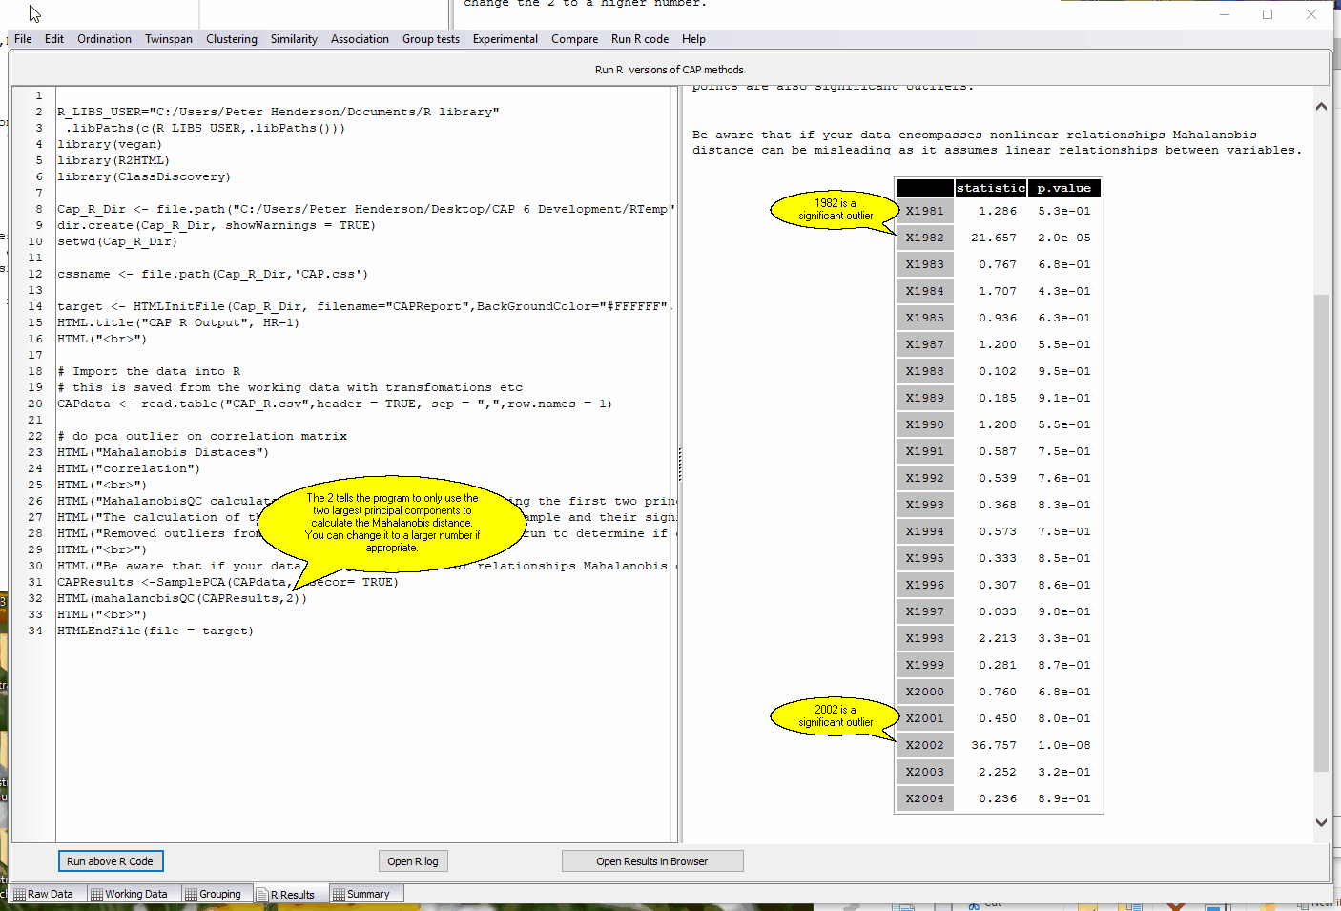Image resolution: width=1341 pixels, height=911 pixels.
Task: Click the Open R log button
Action: coord(413,861)
